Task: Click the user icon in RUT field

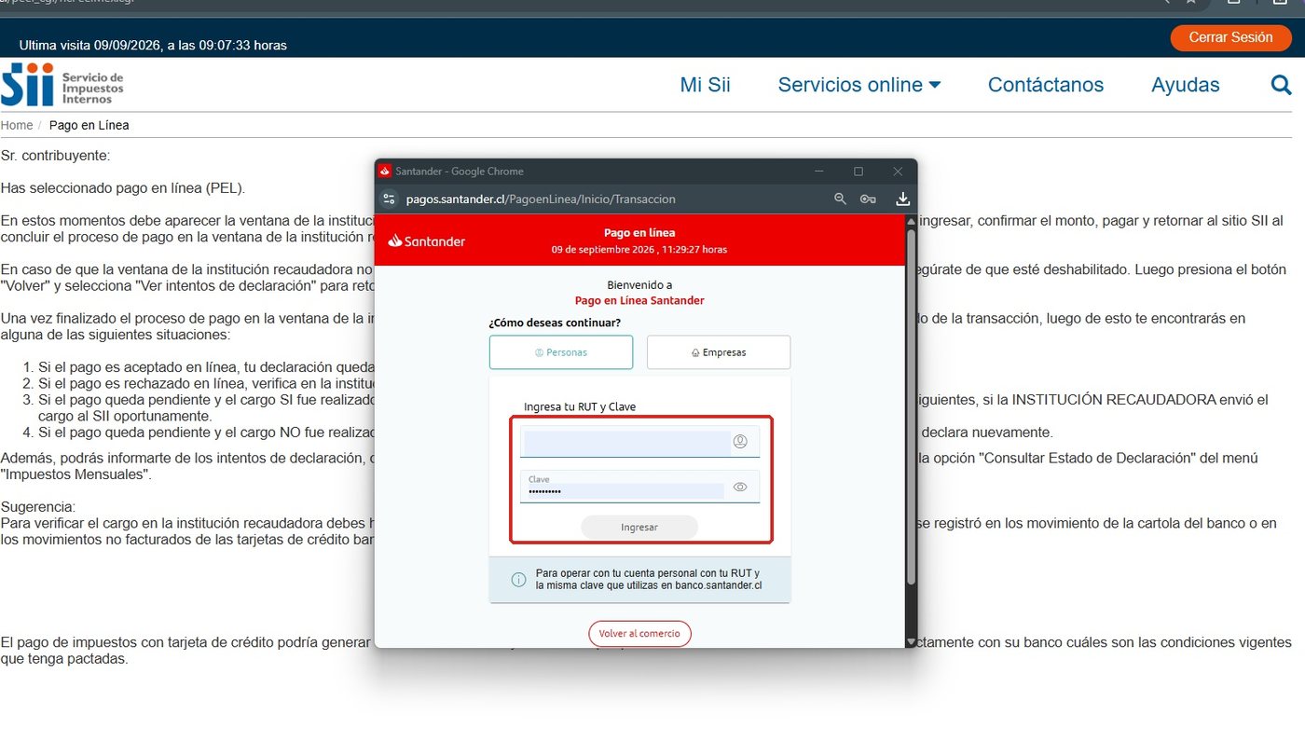Action: (740, 442)
